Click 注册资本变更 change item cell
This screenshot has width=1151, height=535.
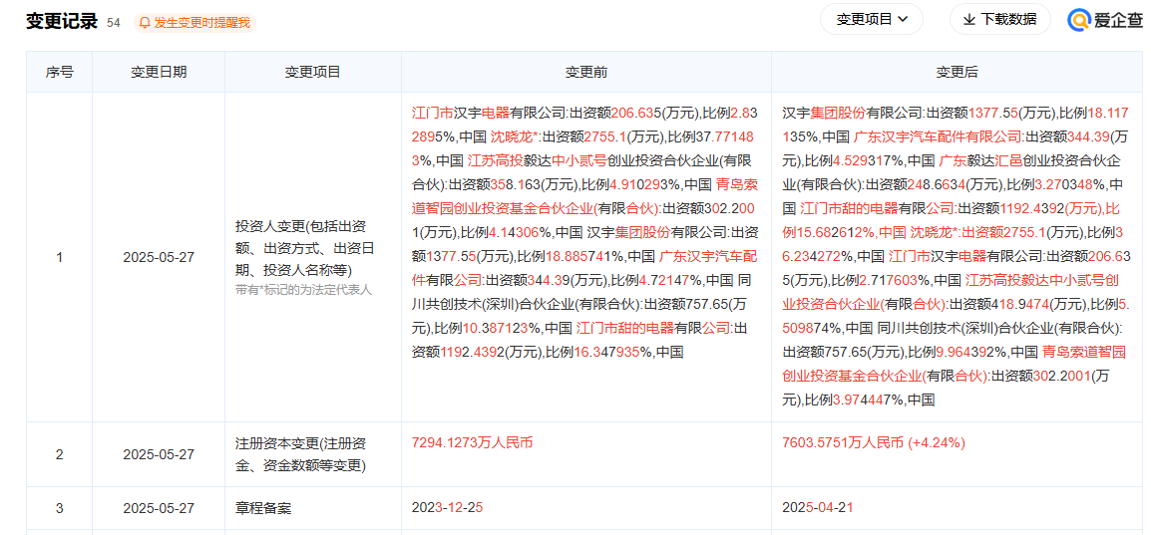(312, 454)
